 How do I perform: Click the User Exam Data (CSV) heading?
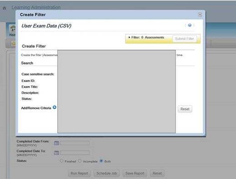point(46,26)
